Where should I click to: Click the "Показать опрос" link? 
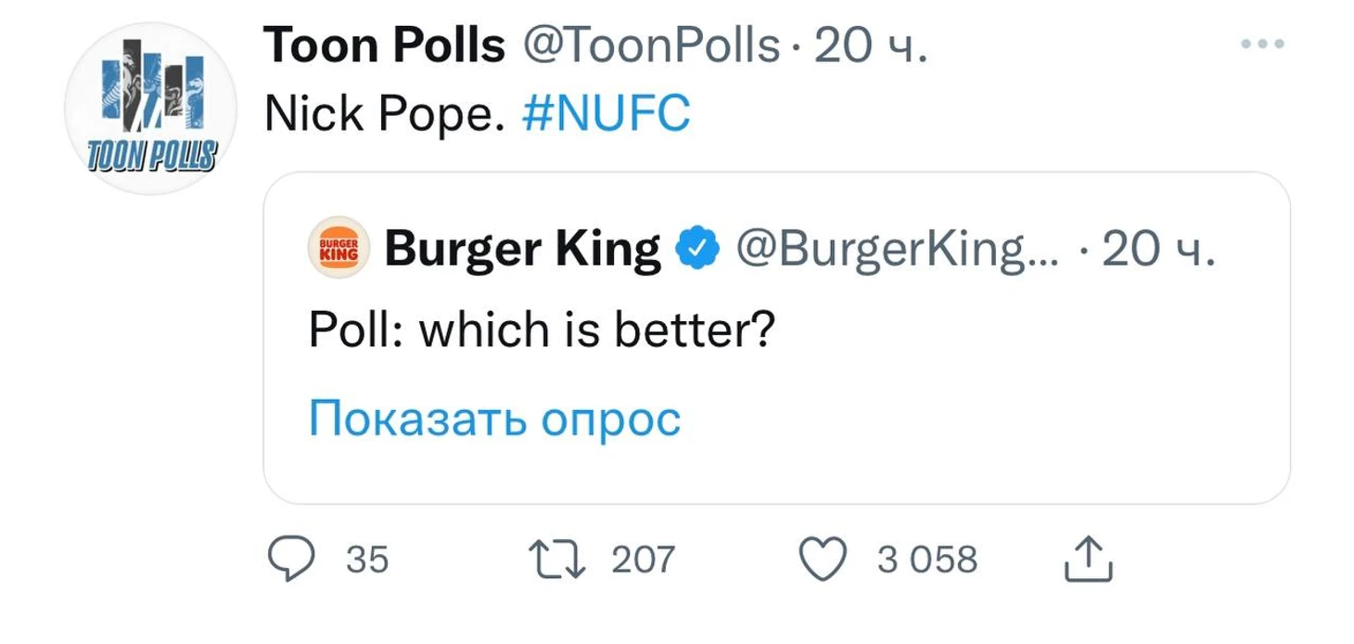coord(494,419)
